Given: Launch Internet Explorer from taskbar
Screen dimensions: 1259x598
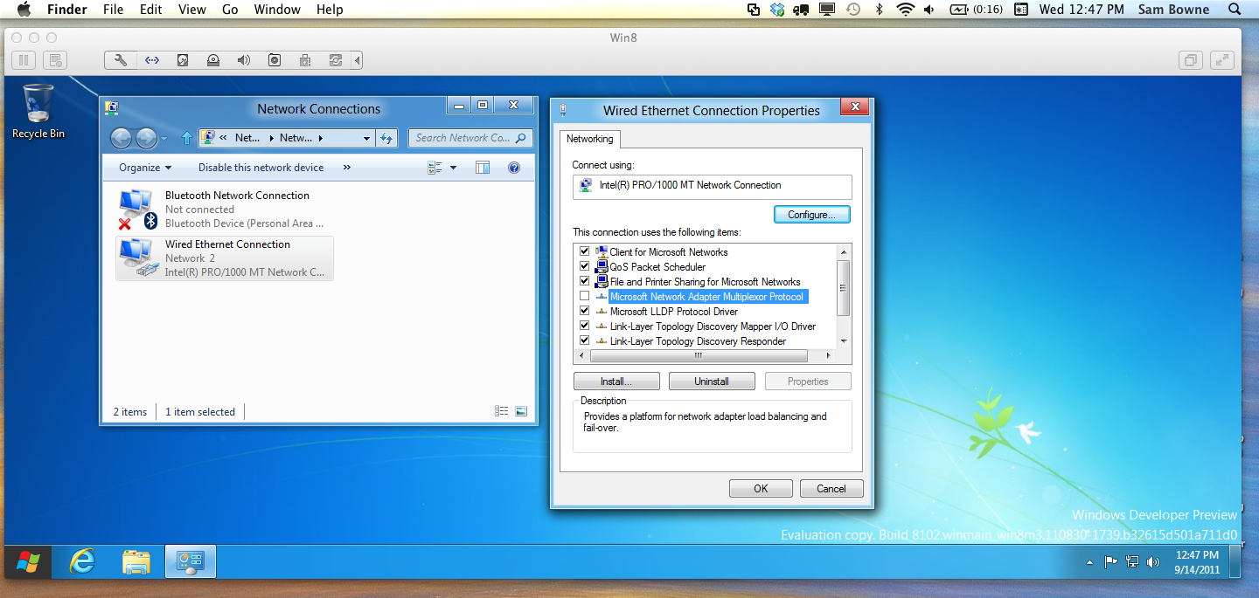Looking at the screenshot, I should pyautogui.click(x=82, y=562).
